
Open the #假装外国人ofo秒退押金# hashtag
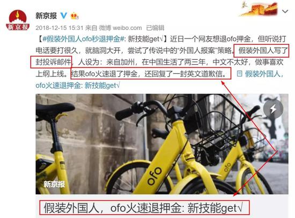coord(84,39)
